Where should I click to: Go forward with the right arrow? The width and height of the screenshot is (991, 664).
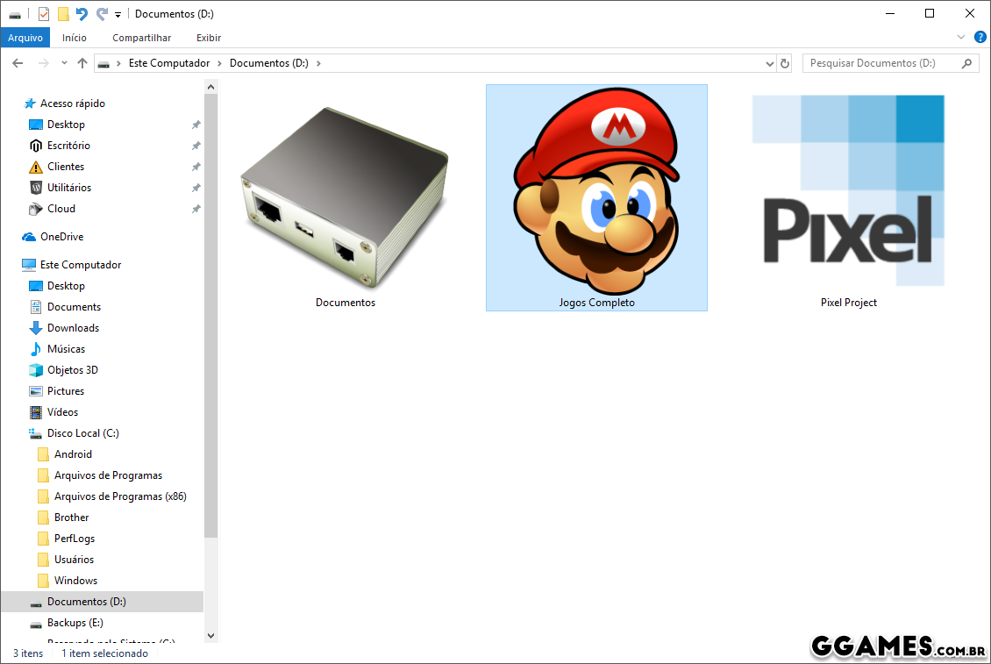(x=43, y=63)
